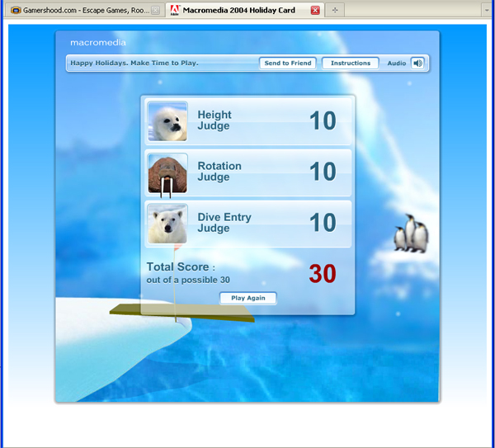Switch to the Gamershood.com tab
This screenshot has width=495, height=448.
(x=78, y=10)
